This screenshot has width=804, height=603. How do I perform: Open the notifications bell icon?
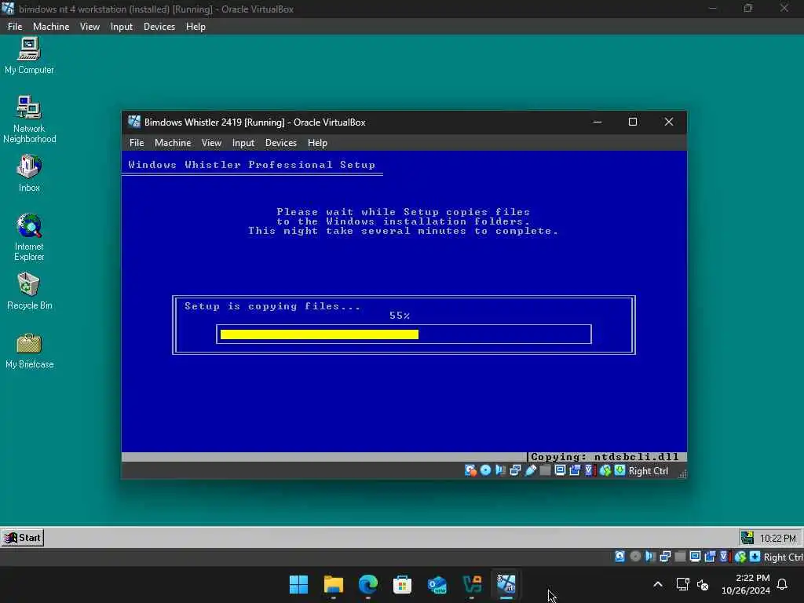782,584
